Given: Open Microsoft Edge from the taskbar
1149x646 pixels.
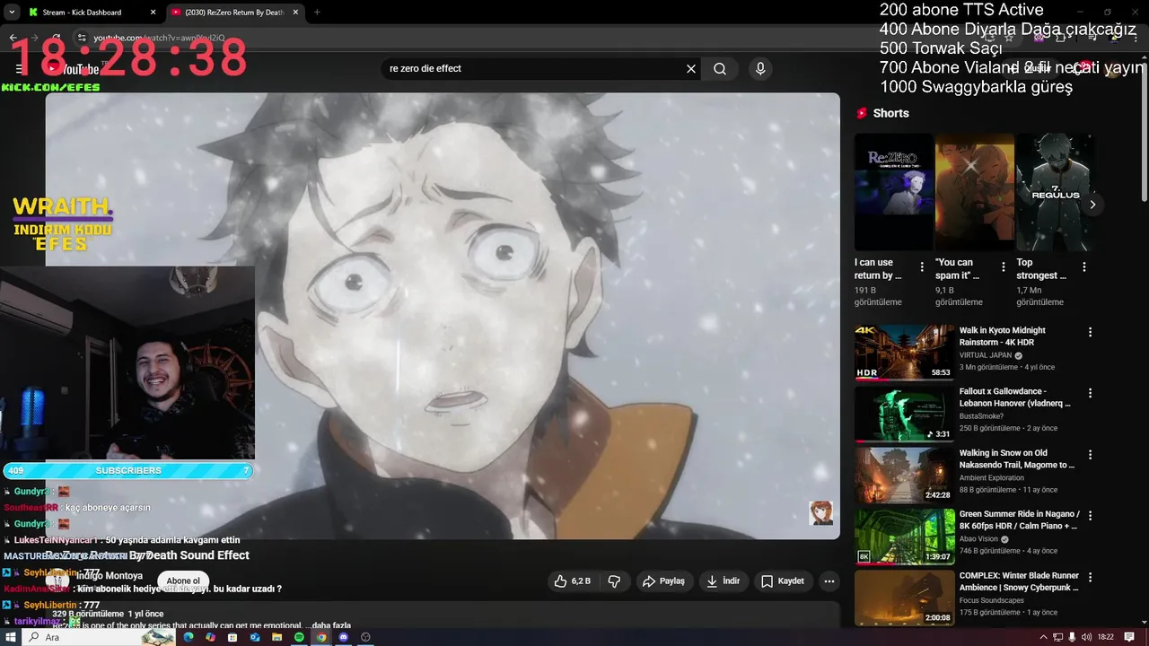Looking at the screenshot, I should pyautogui.click(x=189, y=637).
